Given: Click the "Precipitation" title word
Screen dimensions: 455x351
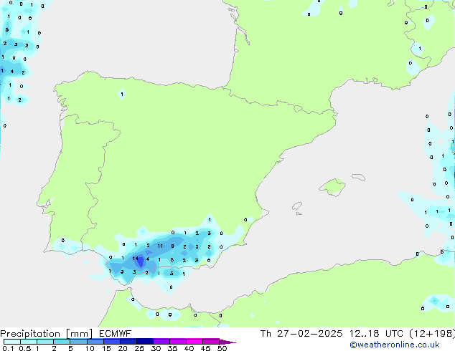Looking at the screenshot, I should coord(30,334).
